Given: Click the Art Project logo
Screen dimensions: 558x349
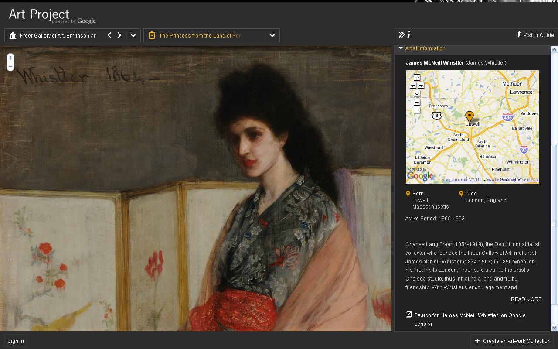Looking at the screenshot, I should point(52,16).
